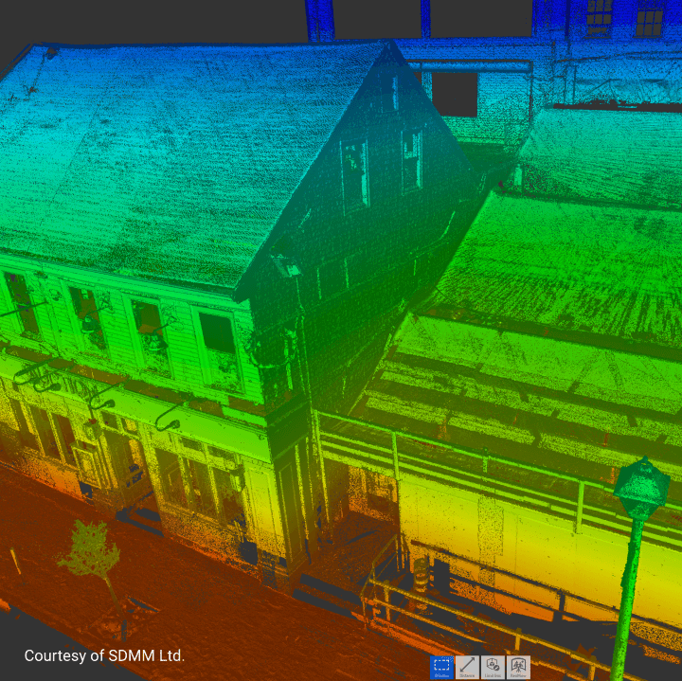Select the Window selection tool

tap(441, 667)
